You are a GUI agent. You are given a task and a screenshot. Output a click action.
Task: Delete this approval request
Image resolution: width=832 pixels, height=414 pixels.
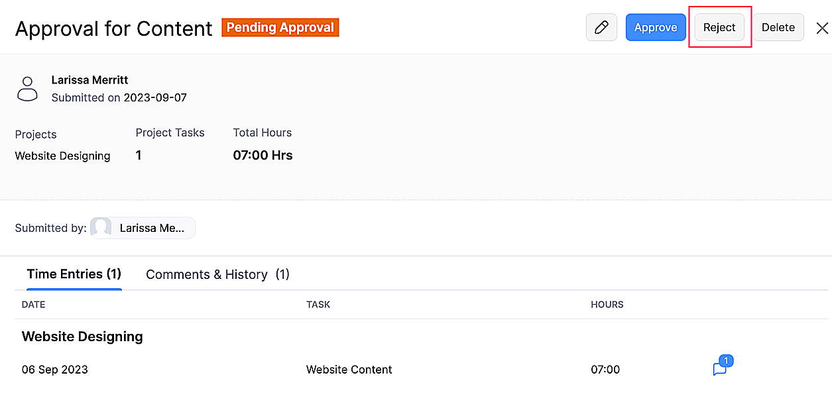tap(778, 27)
